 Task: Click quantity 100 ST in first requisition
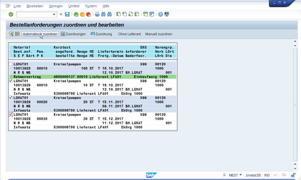point(87,68)
